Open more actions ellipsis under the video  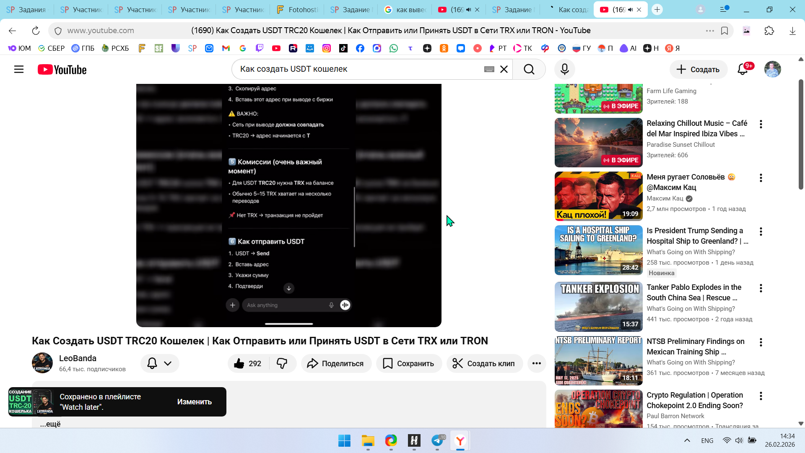536,363
